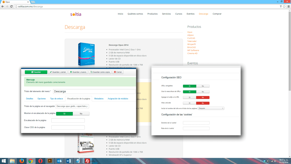Switch to the Detalles tab

[30, 99]
